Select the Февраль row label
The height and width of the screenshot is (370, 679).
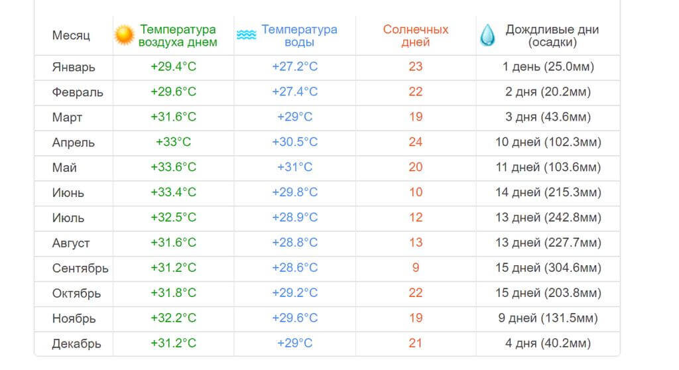[x=78, y=92]
